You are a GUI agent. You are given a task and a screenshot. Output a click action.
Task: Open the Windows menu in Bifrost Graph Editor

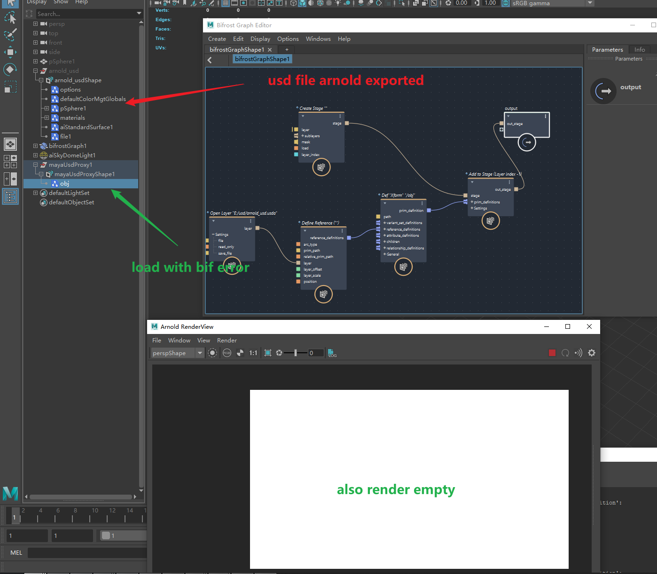318,39
